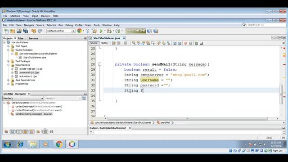
Task: Click the Undo arrow icon
Action: 34,31
